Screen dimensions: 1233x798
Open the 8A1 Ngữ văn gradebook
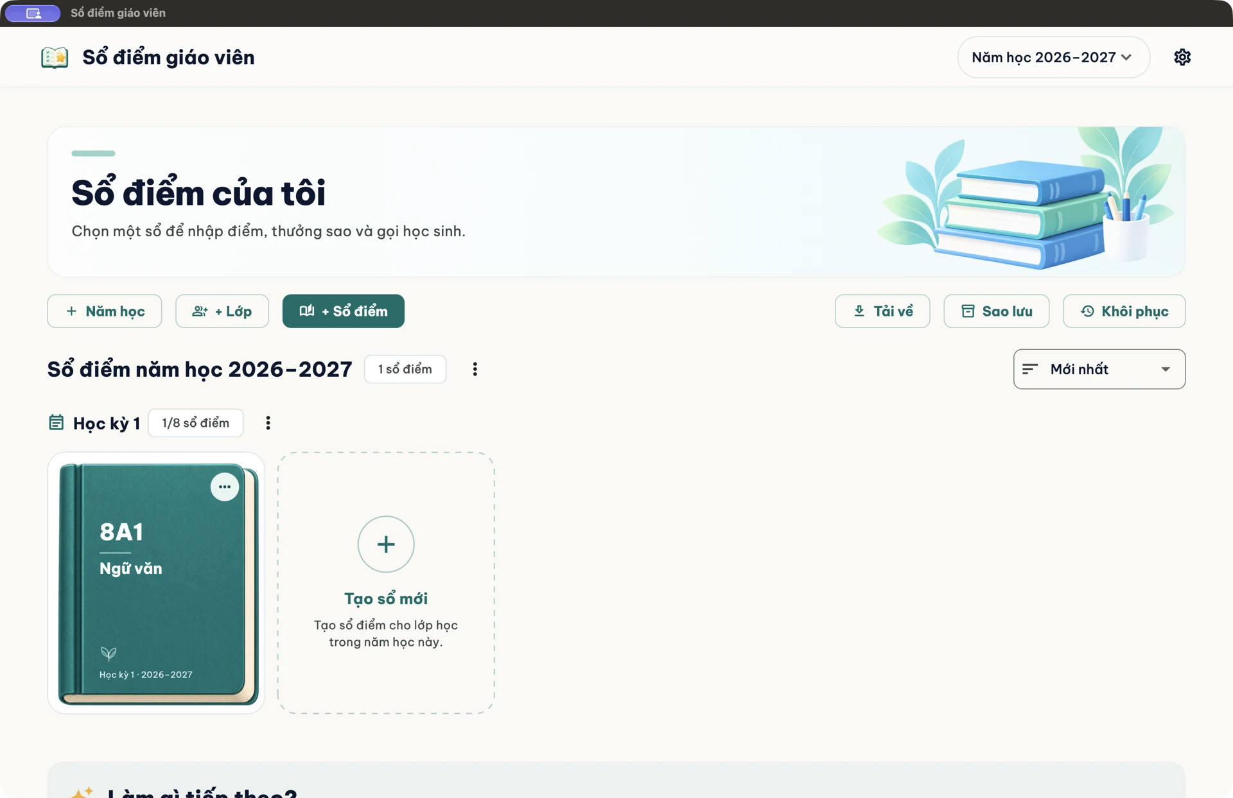click(x=156, y=583)
